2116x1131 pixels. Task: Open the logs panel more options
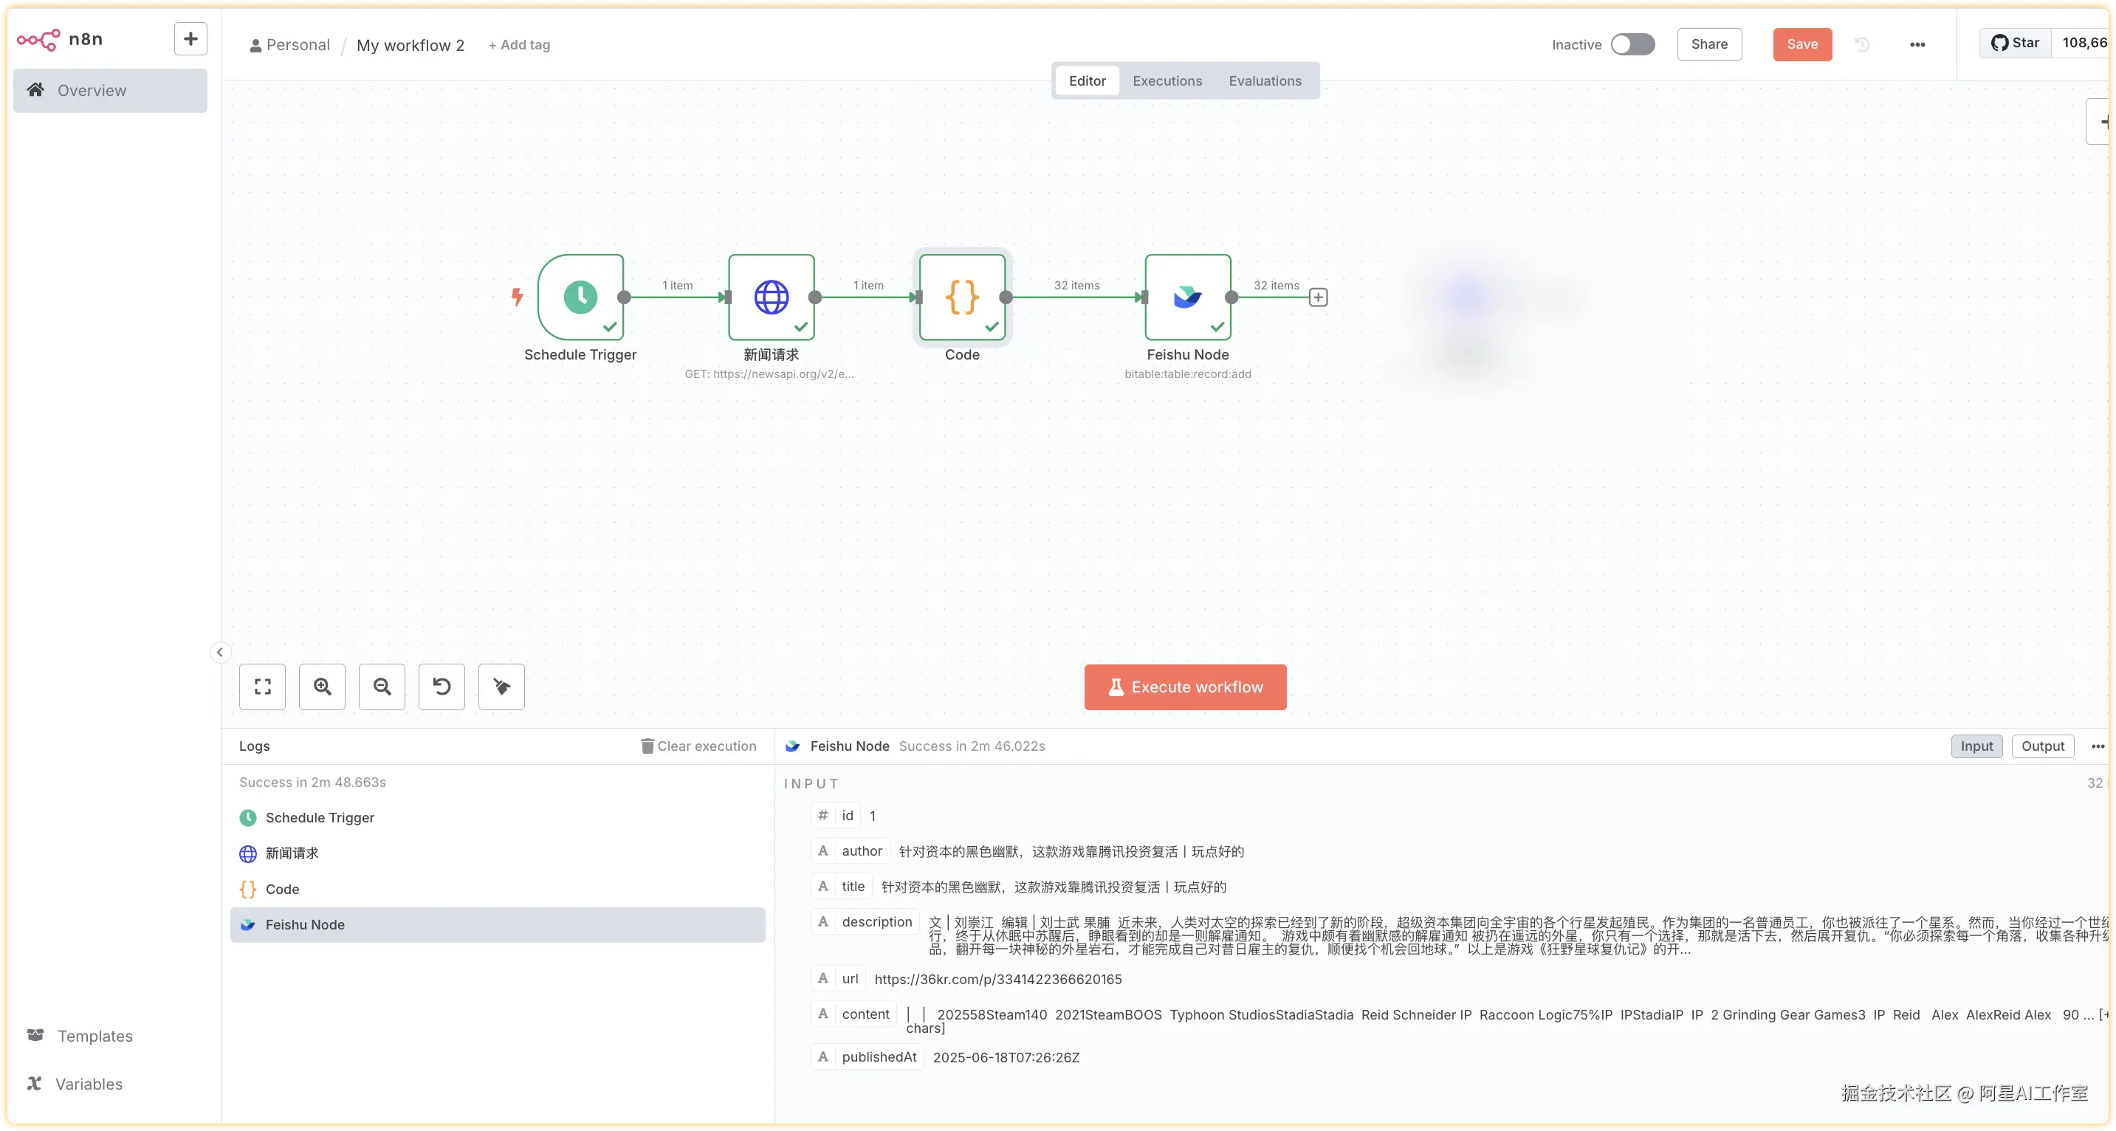[2097, 746]
